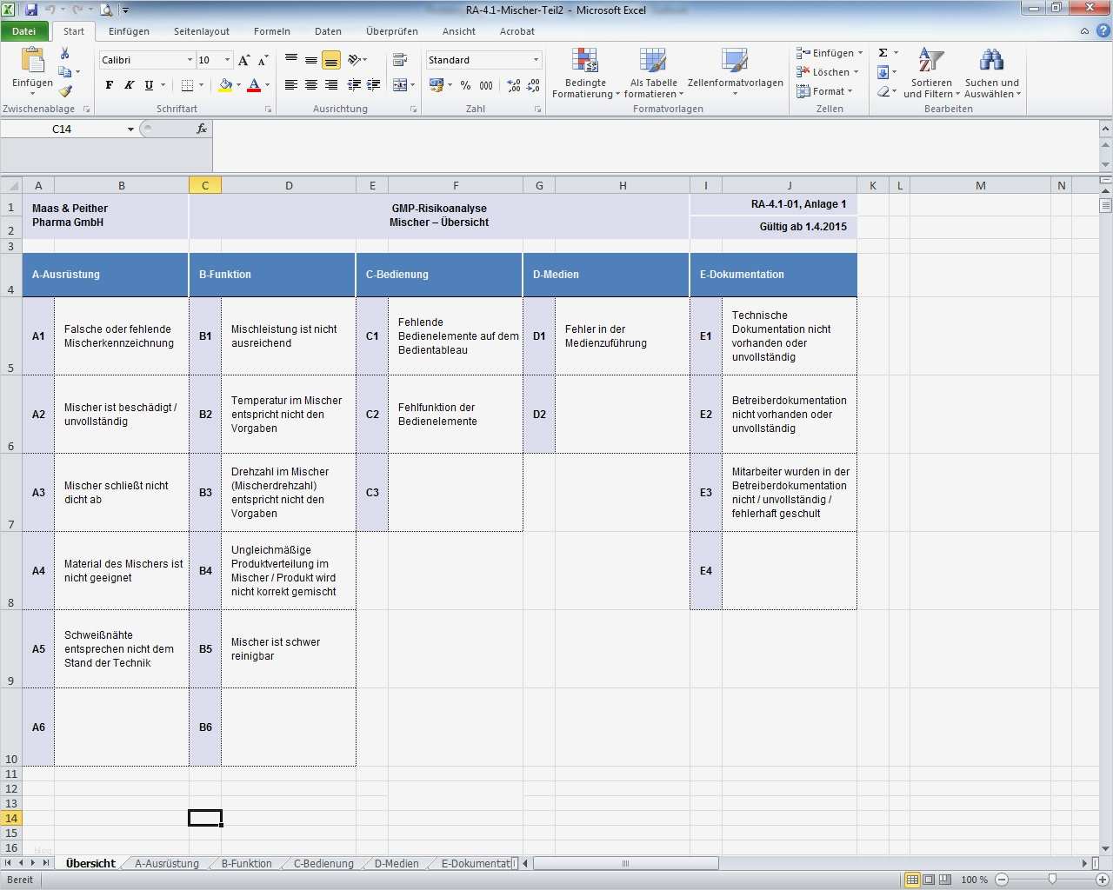Toggle italic text formatting

(x=129, y=85)
